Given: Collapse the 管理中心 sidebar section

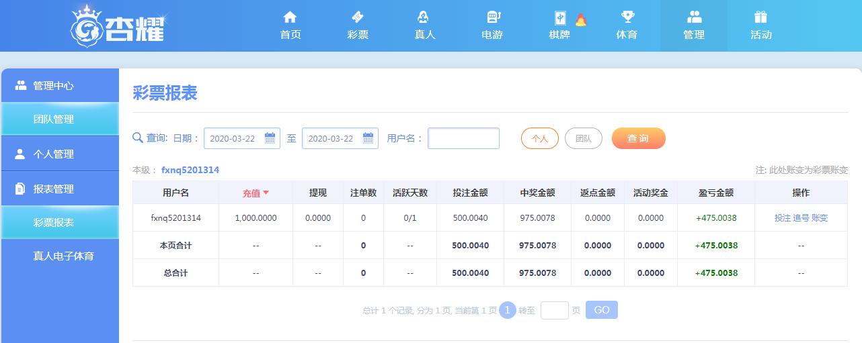Looking at the screenshot, I should 60,85.
